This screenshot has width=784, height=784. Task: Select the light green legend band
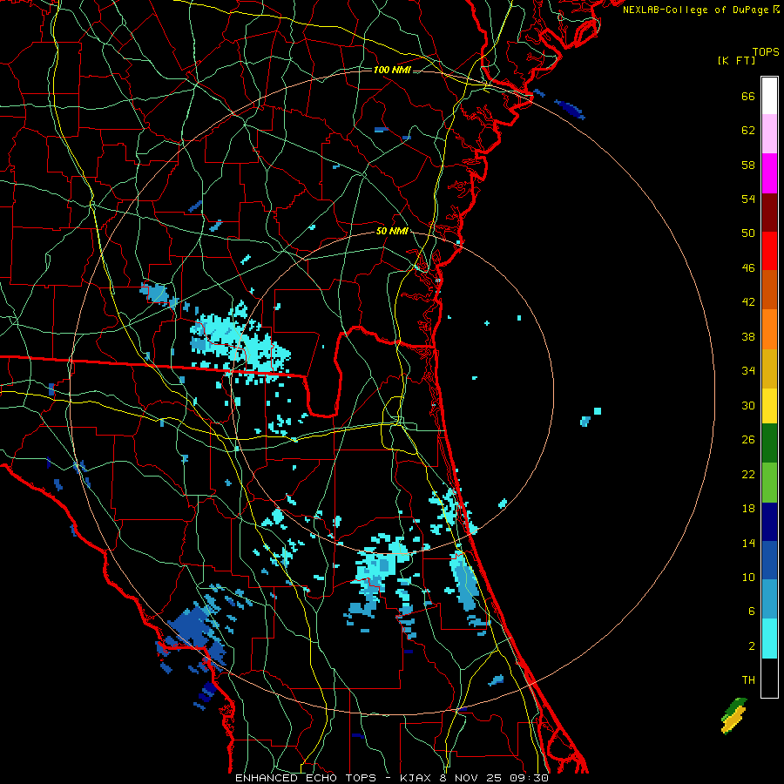pos(769,483)
